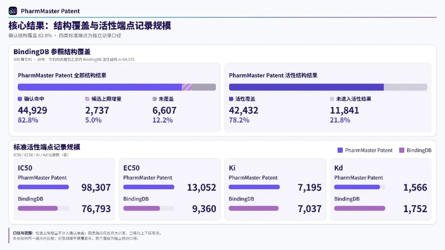Click the PharmMaster Patent logo icon

(13, 11)
